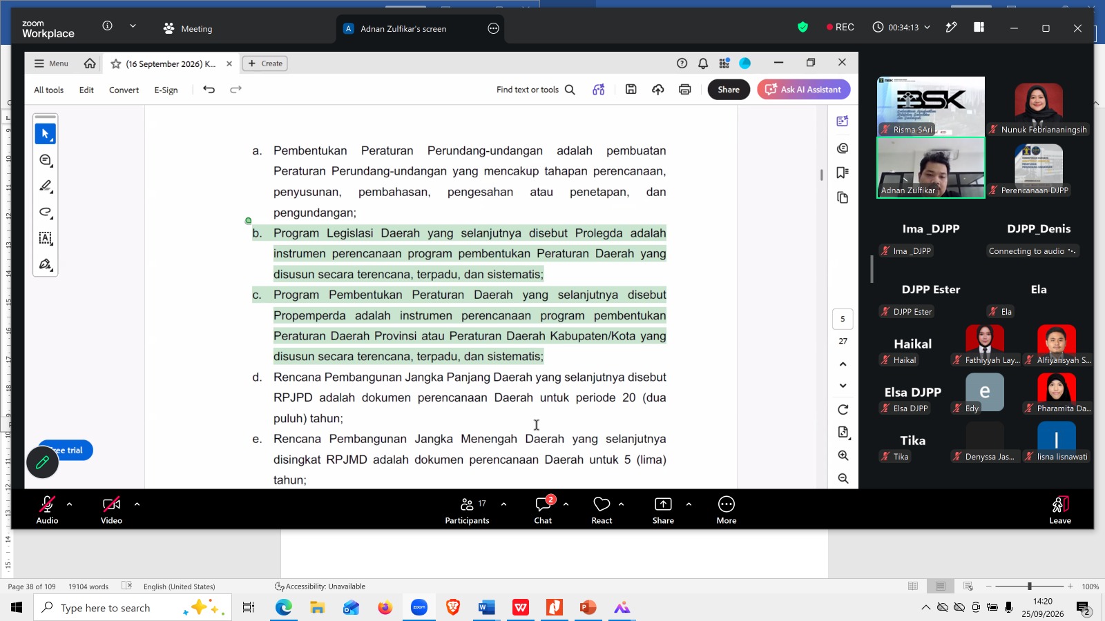
Task: Expand audio options arrow next to Audio
Action: pyautogui.click(x=69, y=504)
